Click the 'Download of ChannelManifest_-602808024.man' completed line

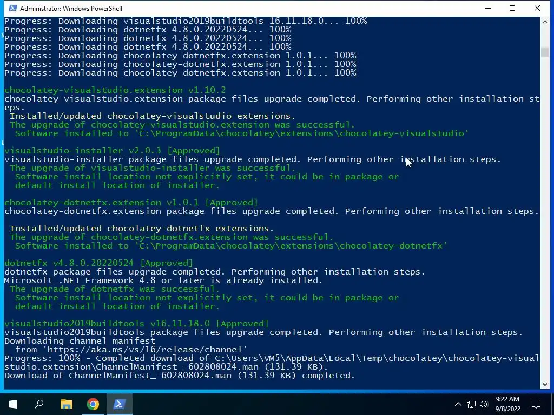(x=180, y=376)
